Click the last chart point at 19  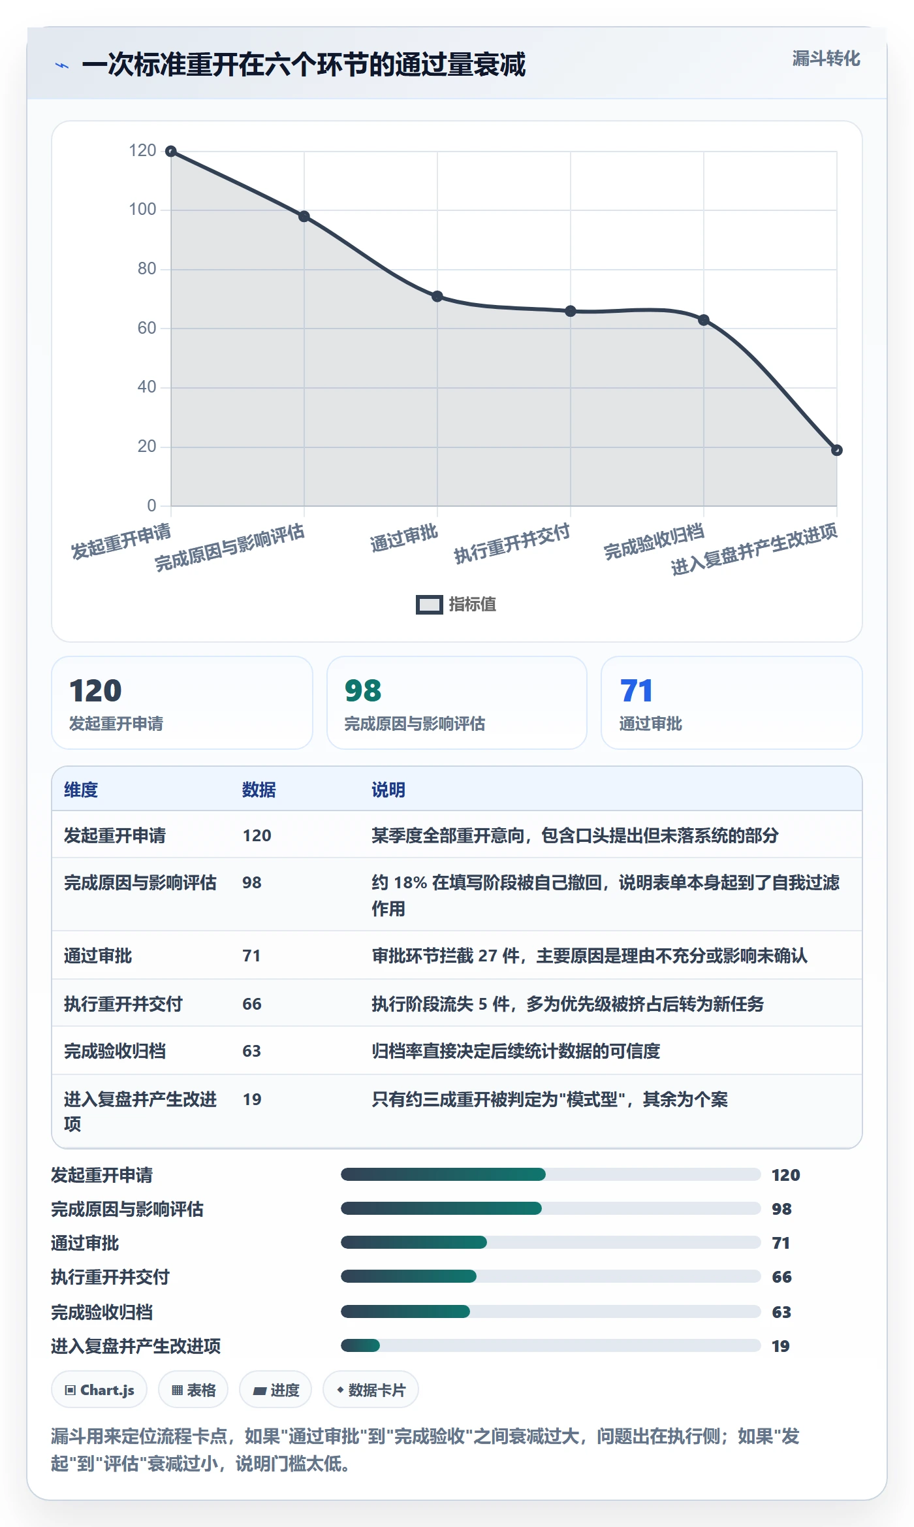(837, 450)
